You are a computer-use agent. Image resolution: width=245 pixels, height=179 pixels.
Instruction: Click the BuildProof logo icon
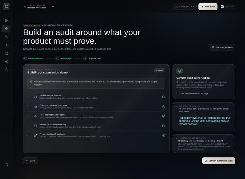click(7, 7)
